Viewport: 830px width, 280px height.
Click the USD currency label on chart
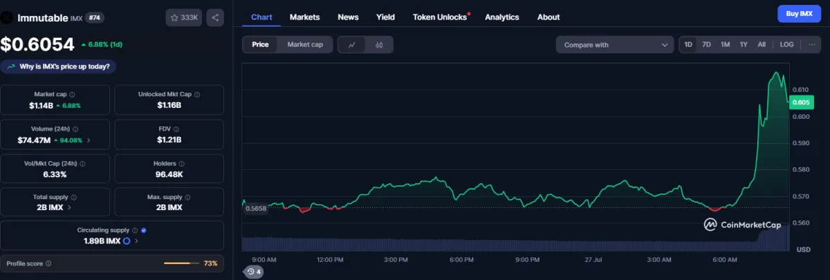pos(803,249)
